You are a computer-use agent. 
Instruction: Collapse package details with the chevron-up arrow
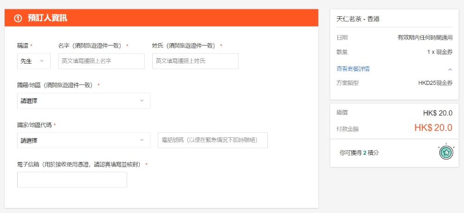pos(450,69)
